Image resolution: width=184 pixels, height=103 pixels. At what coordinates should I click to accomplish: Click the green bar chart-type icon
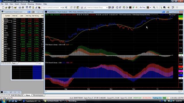click(x=133, y=7)
